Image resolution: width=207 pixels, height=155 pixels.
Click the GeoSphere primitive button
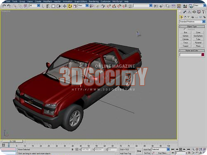[198, 36]
